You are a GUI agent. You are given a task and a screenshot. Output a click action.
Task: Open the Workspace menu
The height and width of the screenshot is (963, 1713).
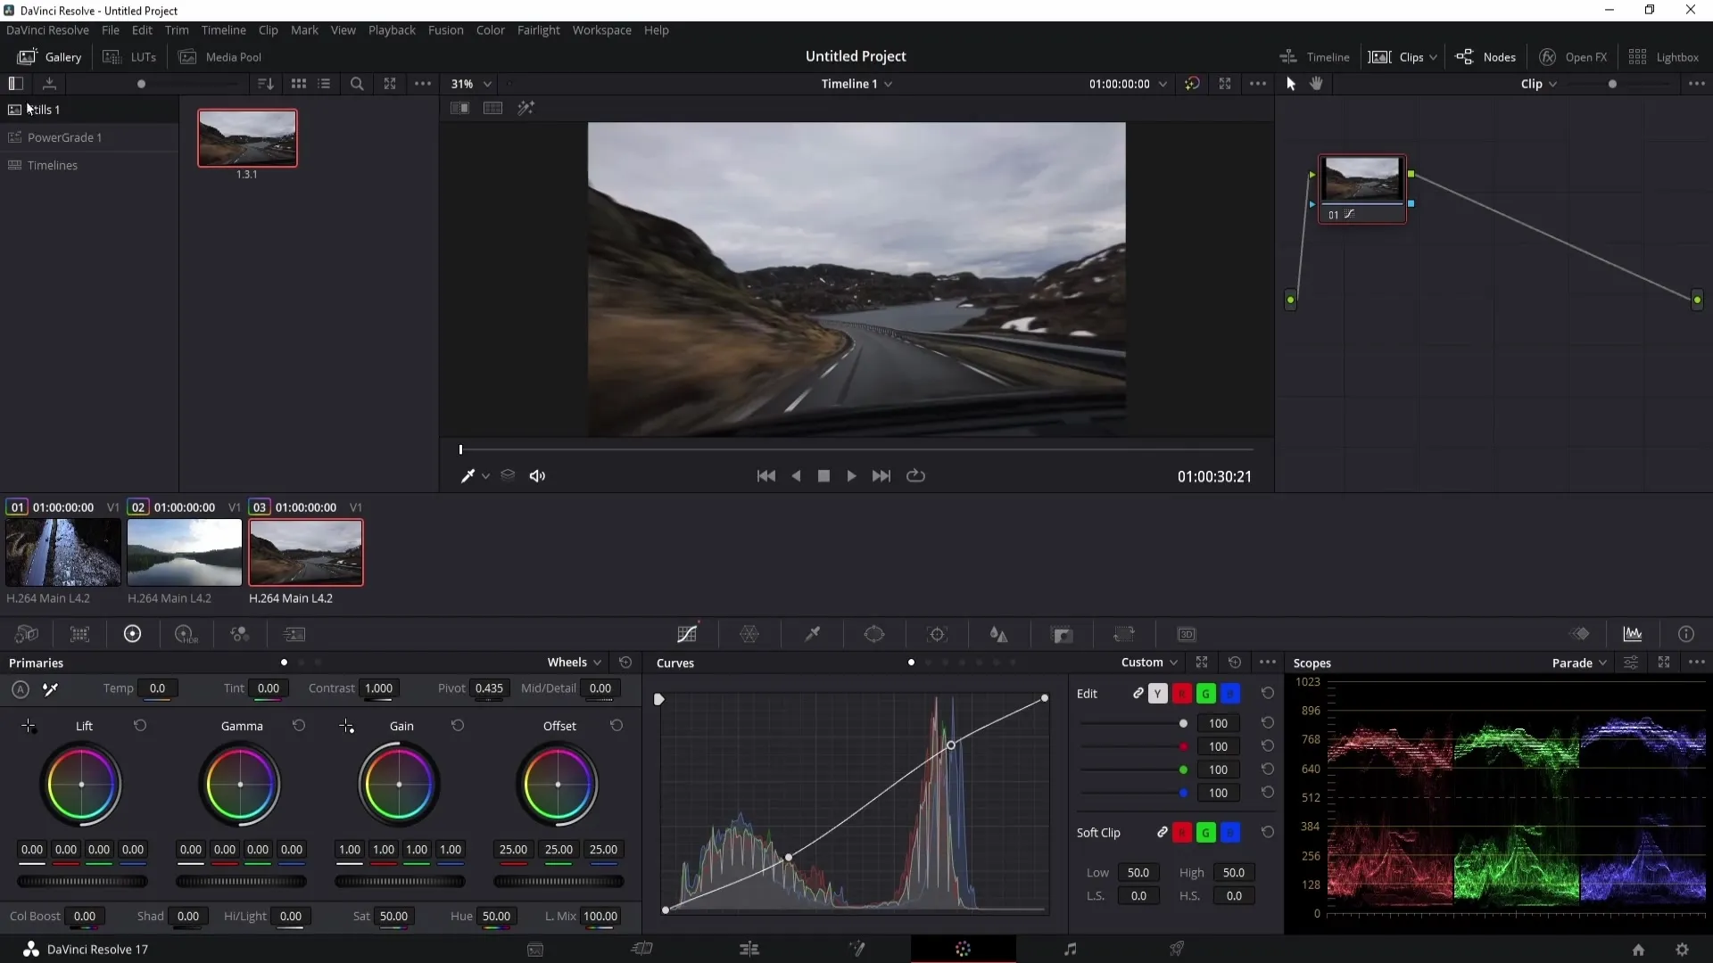pyautogui.click(x=601, y=30)
